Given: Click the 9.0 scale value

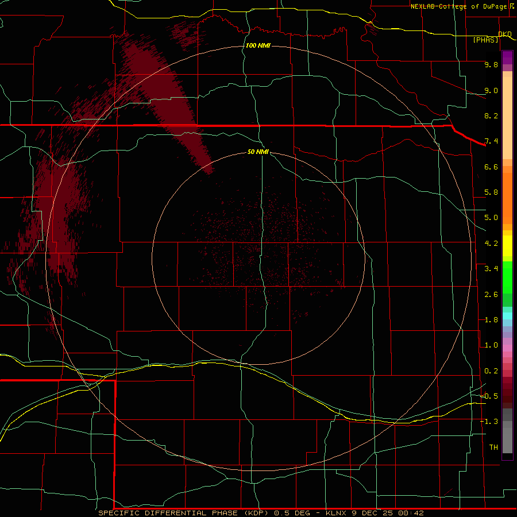Looking at the screenshot, I should coord(491,90).
